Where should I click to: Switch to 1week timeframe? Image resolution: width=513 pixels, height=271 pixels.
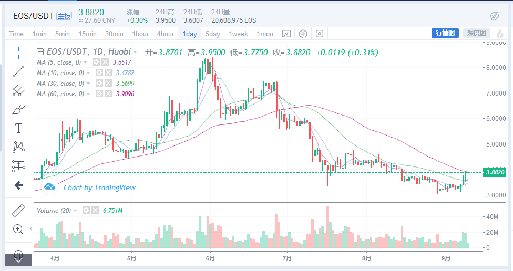coord(239,34)
